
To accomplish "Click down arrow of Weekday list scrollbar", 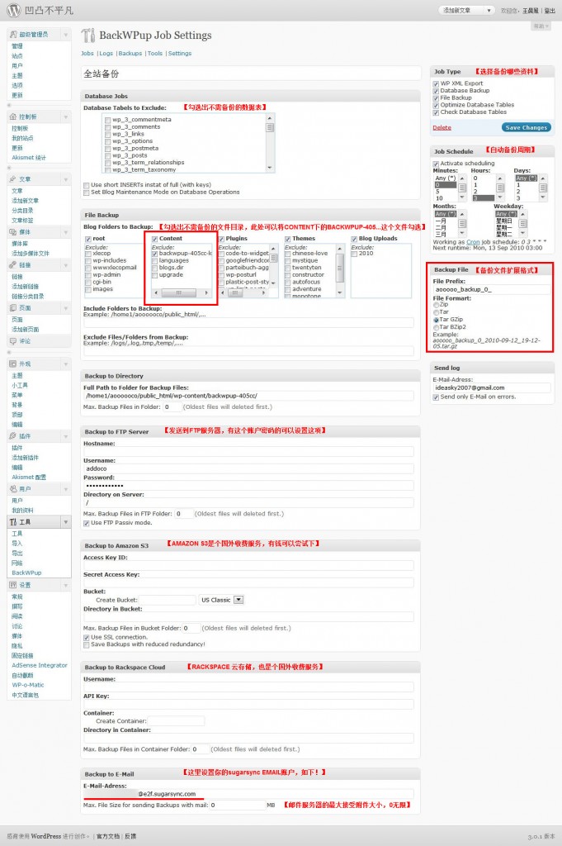I will 522,234.
